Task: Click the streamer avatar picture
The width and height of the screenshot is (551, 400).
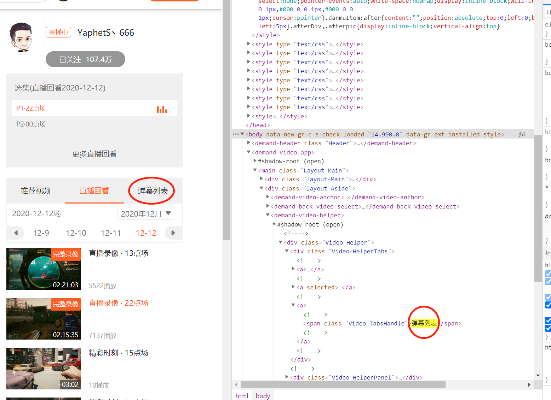Action: click(x=21, y=37)
